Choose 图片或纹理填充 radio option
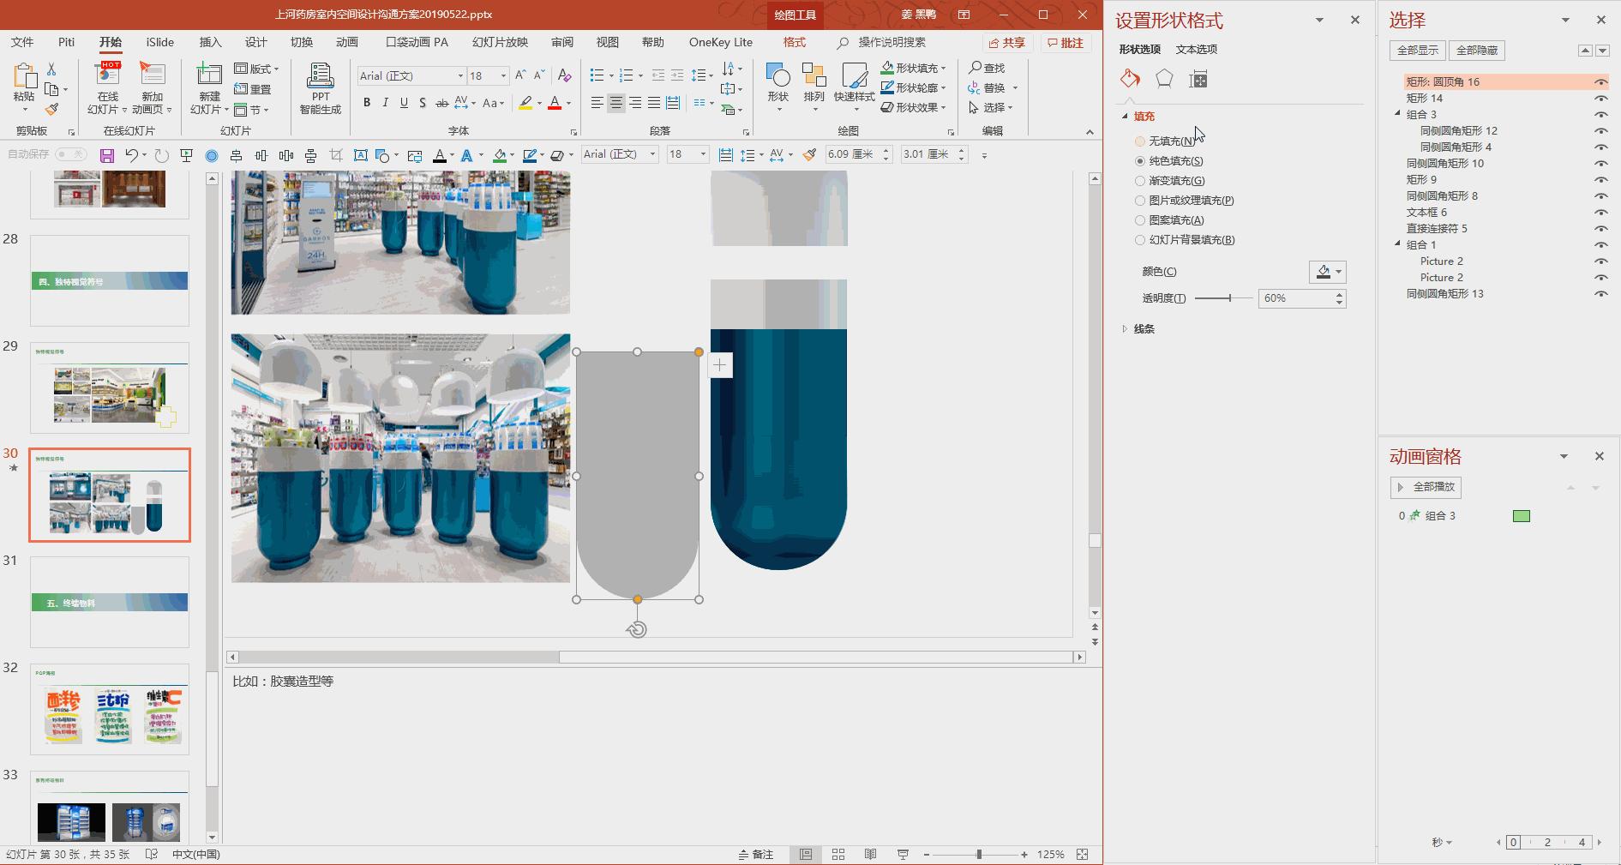1621x865 pixels. click(x=1140, y=201)
